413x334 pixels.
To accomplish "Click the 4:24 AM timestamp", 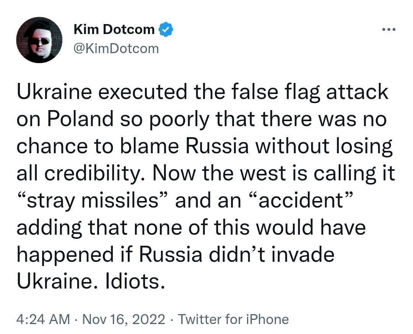I will point(43,319).
